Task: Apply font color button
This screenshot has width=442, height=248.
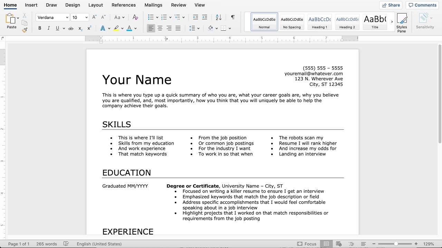Action: point(129,28)
